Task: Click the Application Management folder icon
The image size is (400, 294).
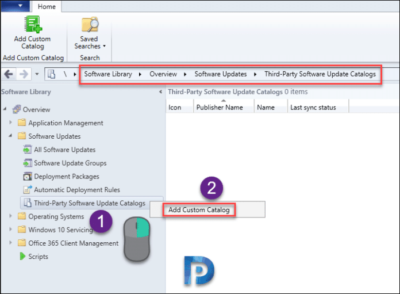Action: (x=22, y=123)
